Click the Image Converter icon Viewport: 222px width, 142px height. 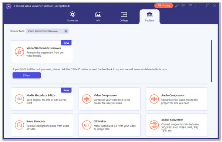coord(154,125)
